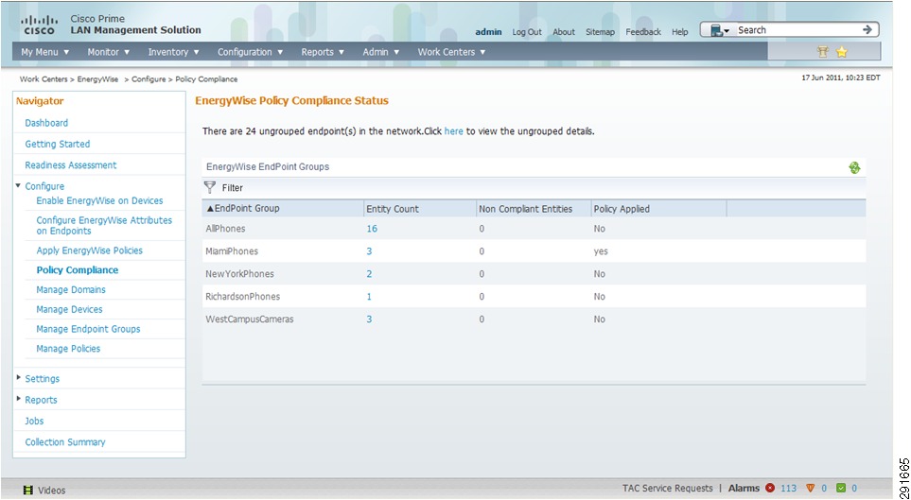Open Getting Started in the Navigator
The height and width of the screenshot is (500, 911).
[x=58, y=144]
